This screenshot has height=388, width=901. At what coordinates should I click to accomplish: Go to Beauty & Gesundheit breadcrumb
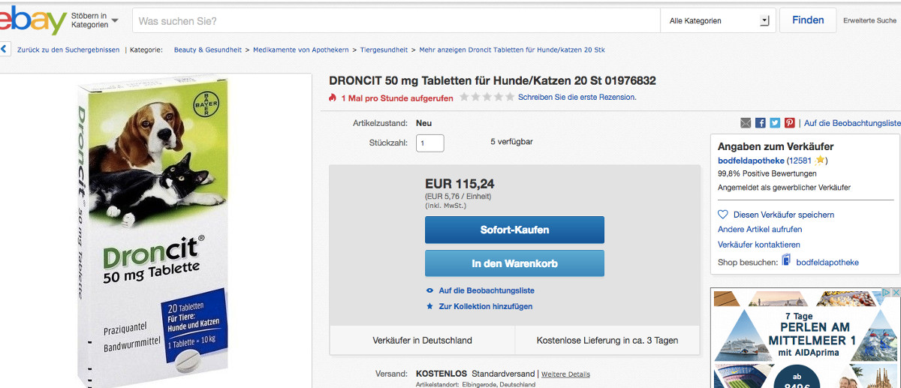[207, 50]
